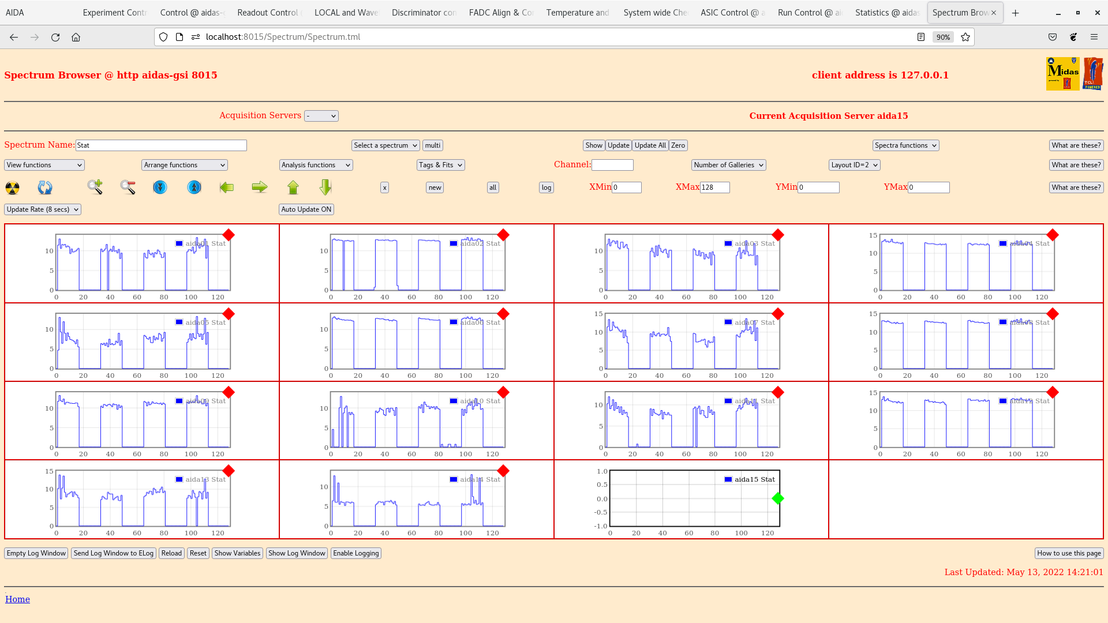Click the Enable Logging button

[x=356, y=553]
